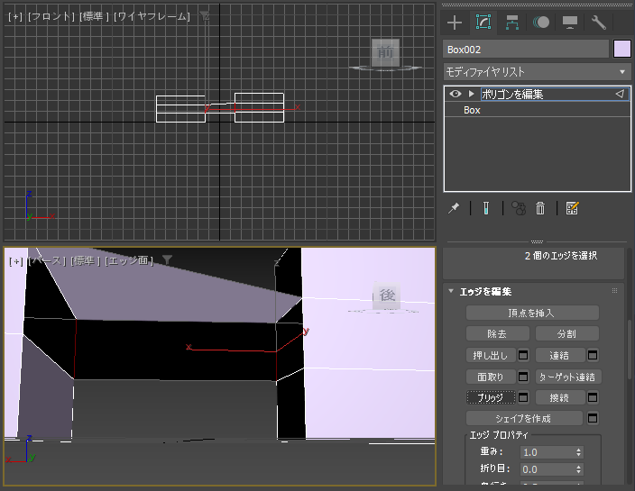Click the 接続 button
The image size is (635, 491).
(x=560, y=397)
